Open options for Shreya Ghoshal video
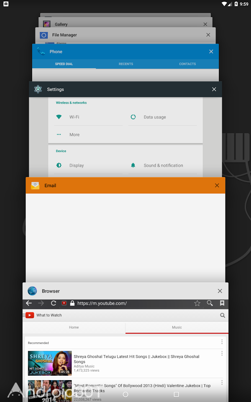This screenshot has height=402, width=251. tap(222, 354)
